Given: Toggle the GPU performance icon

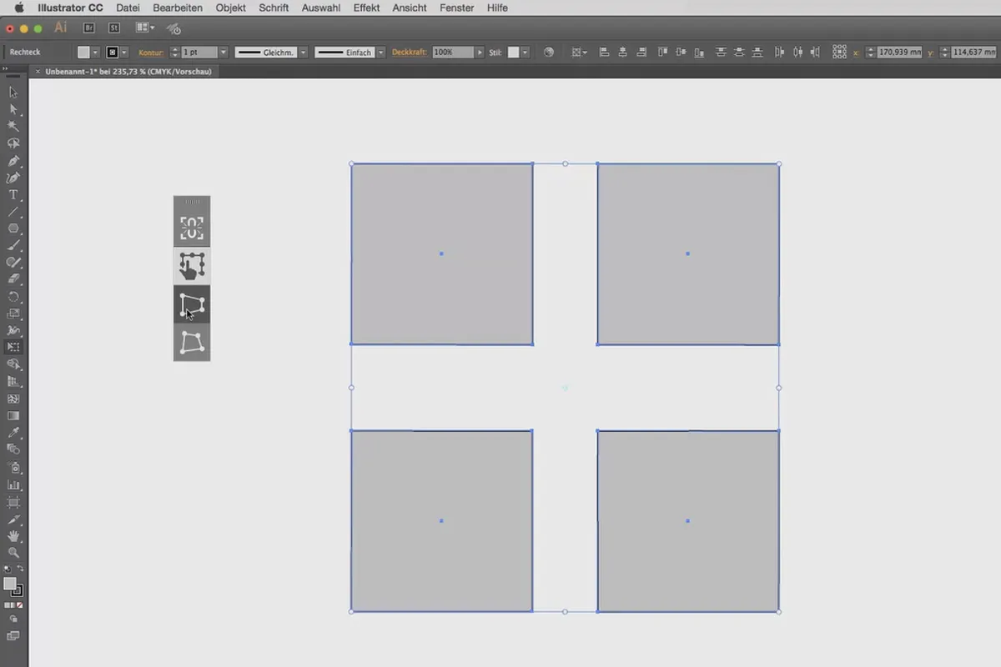Looking at the screenshot, I should point(174,28).
